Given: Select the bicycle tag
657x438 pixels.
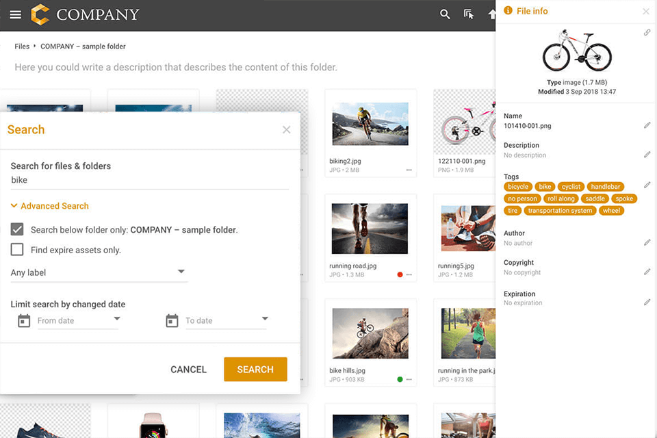Looking at the screenshot, I should [518, 187].
